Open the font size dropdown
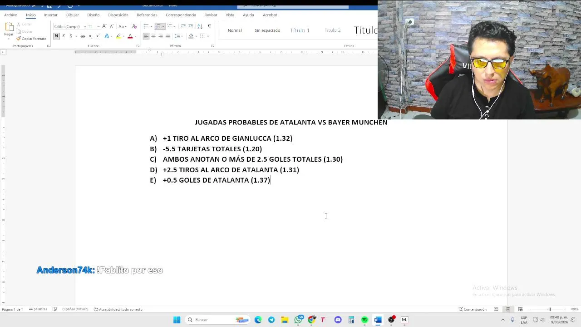Screen dimensions: 581x327 98,26
